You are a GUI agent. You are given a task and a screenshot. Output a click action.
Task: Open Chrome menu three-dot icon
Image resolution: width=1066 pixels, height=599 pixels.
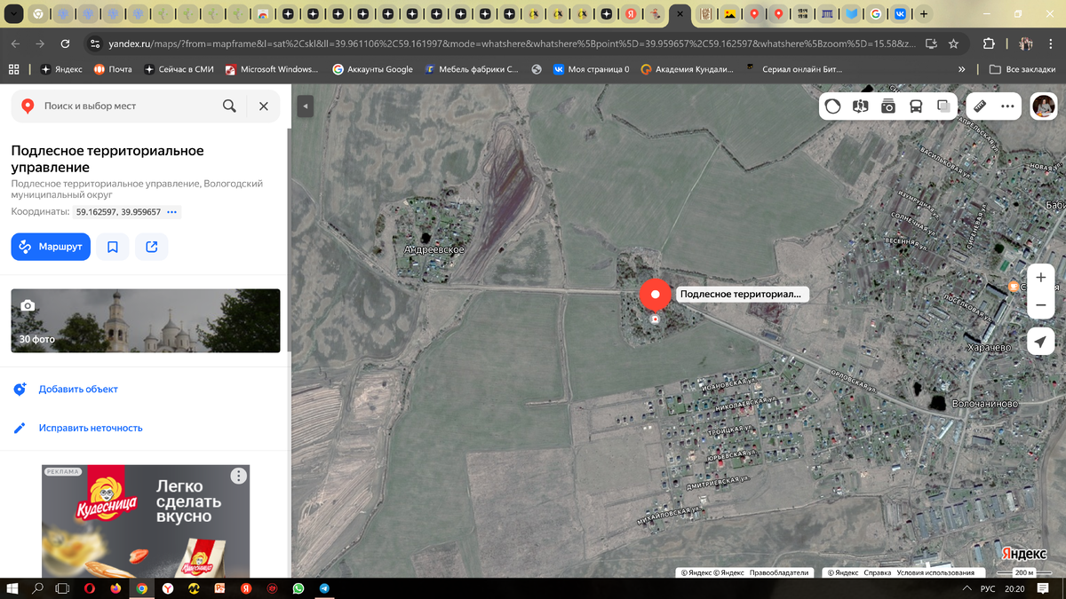tap(1051, 43)
